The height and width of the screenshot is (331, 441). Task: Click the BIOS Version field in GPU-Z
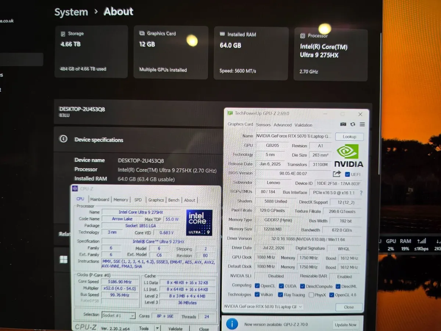point(293,173)
